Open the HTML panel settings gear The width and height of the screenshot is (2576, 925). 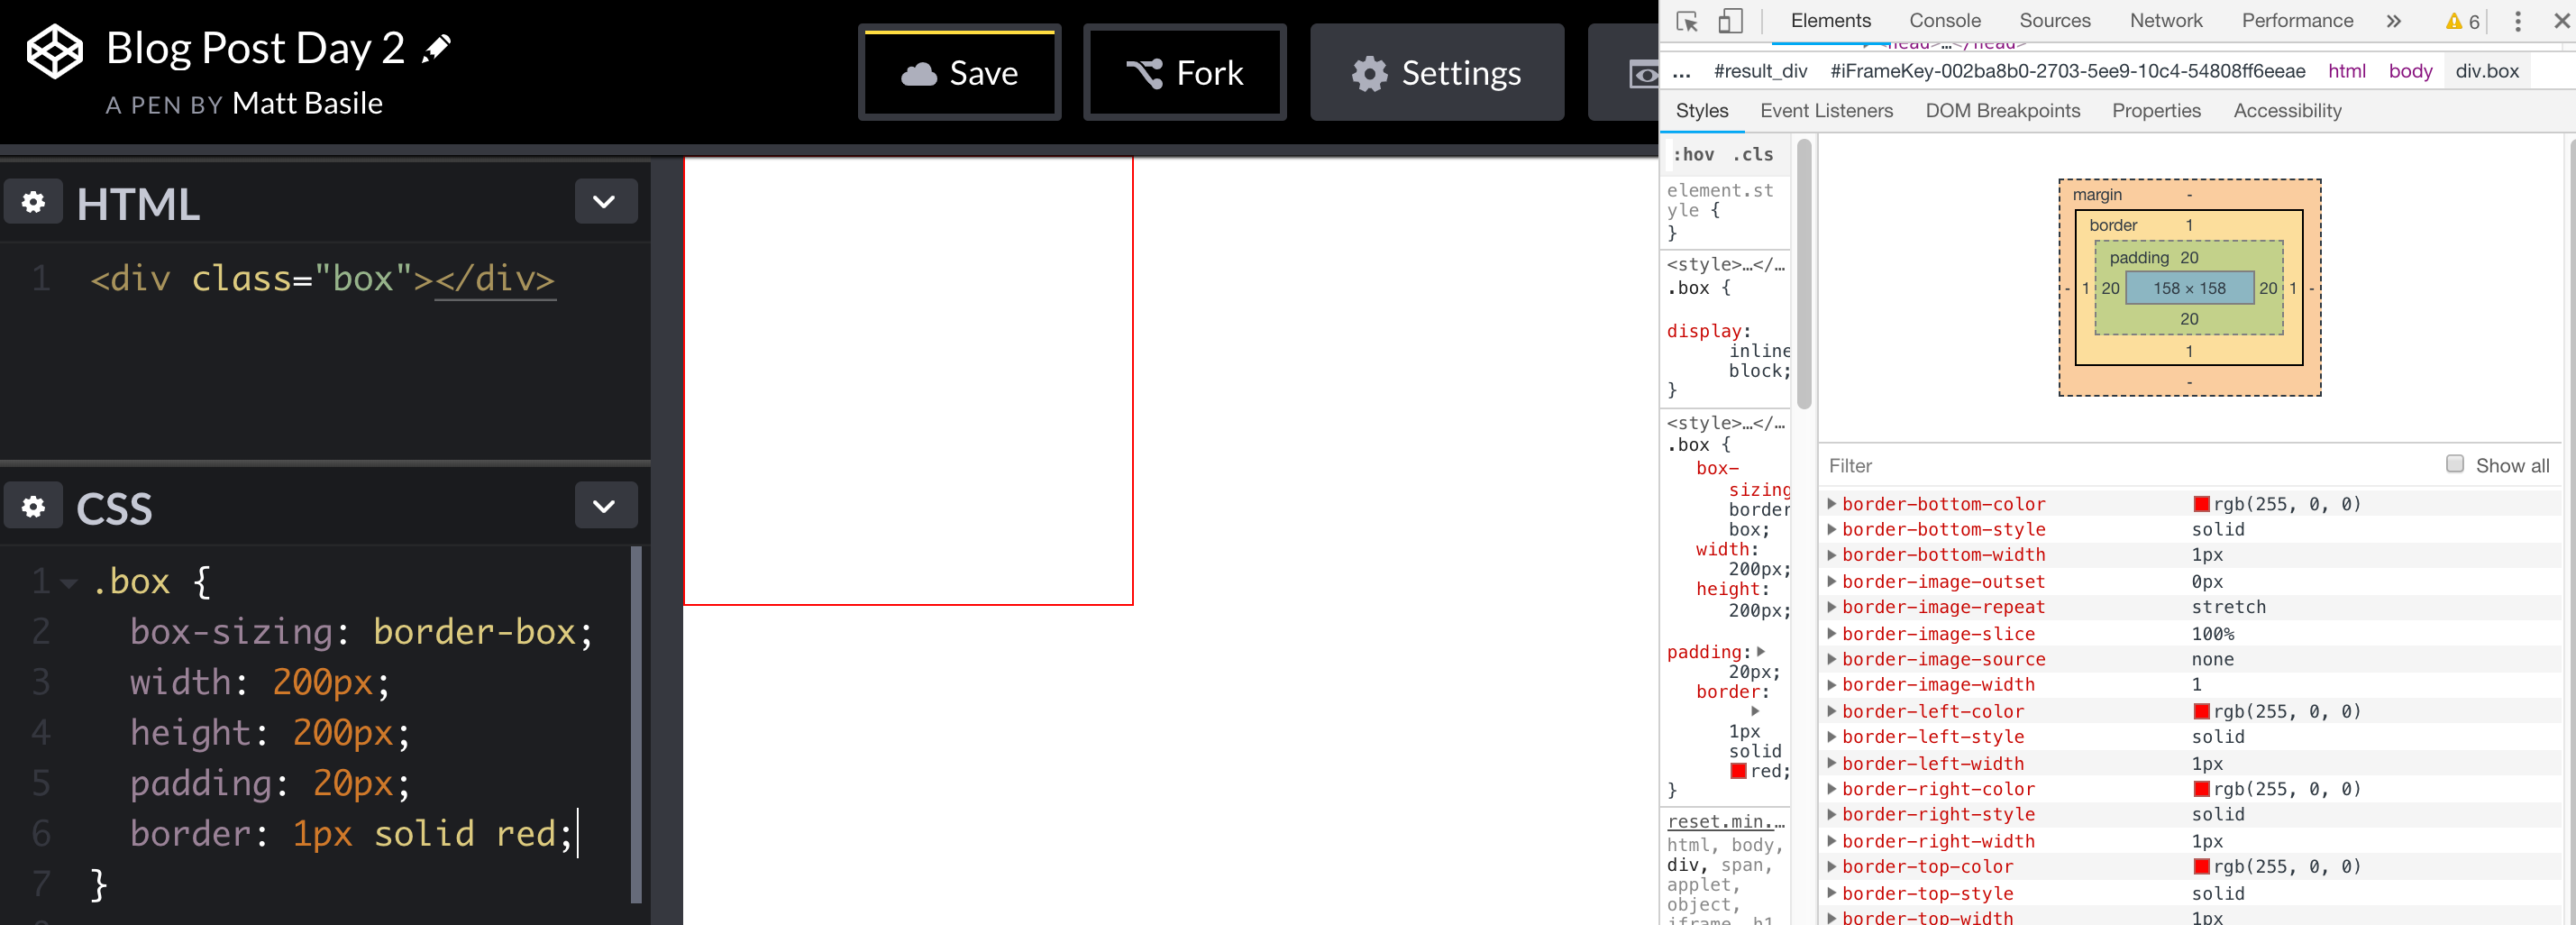[x=33, y=202]
